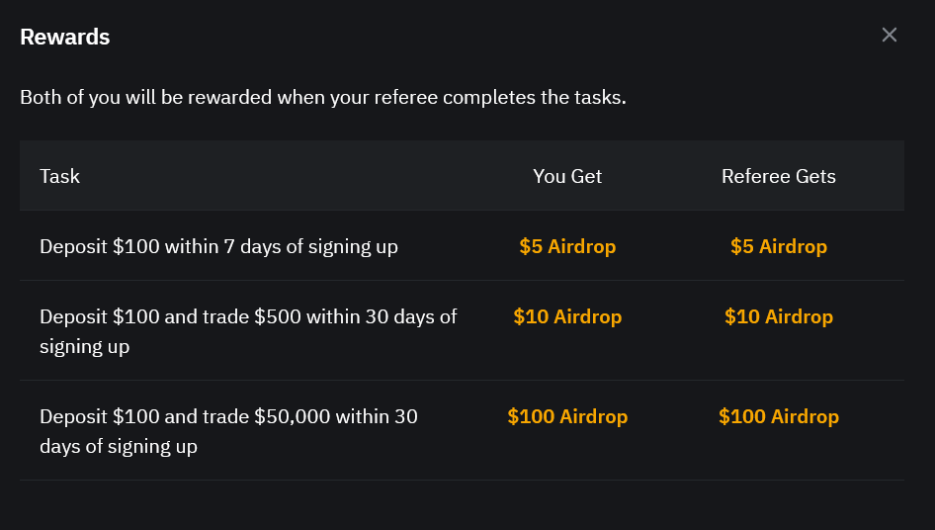Select the $10 Airdrop under You Get

[x=567, y=316]
